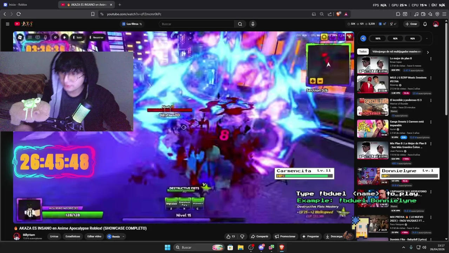Open Gangs Beasts Carmen está imparable thumbnail

[373, 128]
